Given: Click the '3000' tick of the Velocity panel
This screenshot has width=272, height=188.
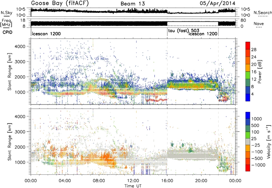Looking at the screenshot, I should 20,132.
